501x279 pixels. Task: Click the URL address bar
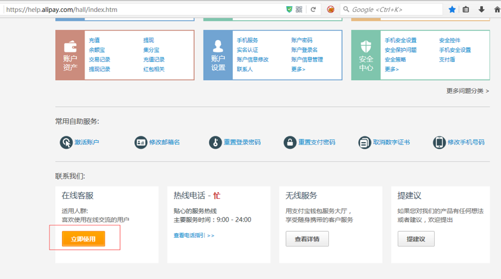[144, 9]
